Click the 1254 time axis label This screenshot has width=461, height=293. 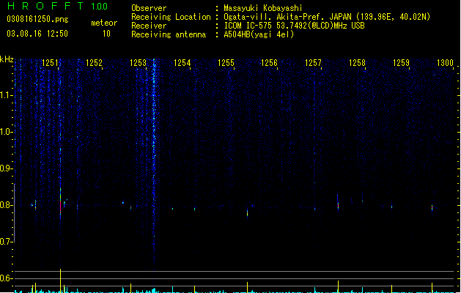(x=182, y=63)
